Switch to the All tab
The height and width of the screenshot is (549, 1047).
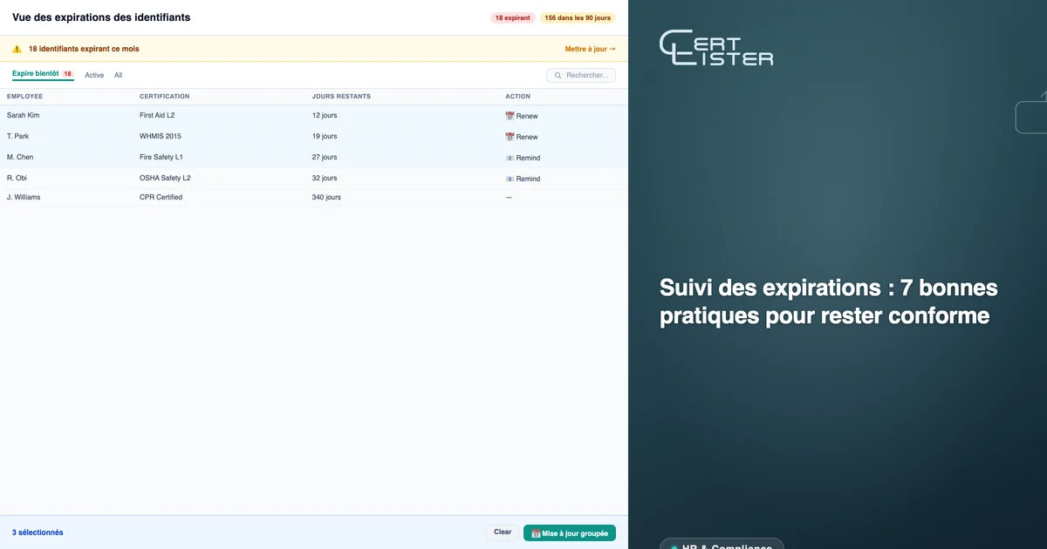coord(119,75)
